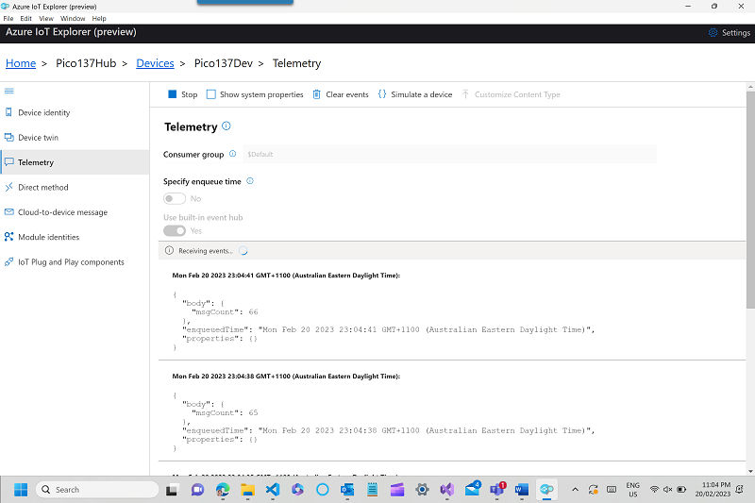
Task: Click the Simulate a device braces icon
Action: pos(382,93)
